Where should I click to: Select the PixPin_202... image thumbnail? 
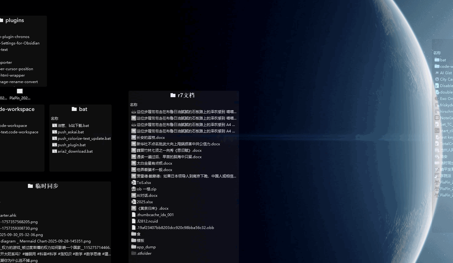pos(20,91)
